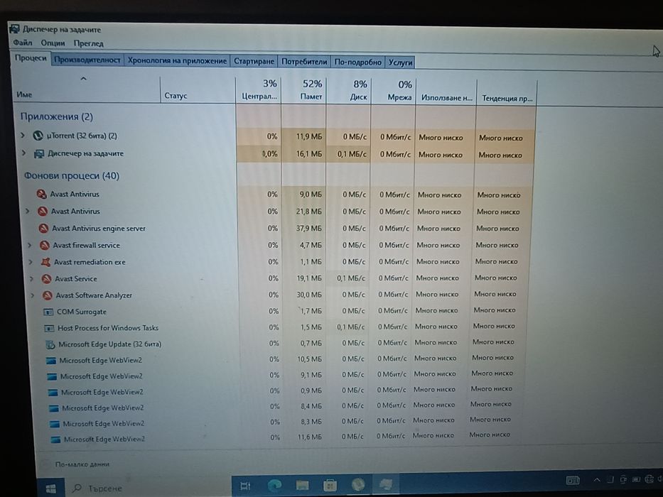663x497 pixels.
Task: Click the Диспечер на задачите process icon
Action: pyautogui.click(x=39, y=154)
